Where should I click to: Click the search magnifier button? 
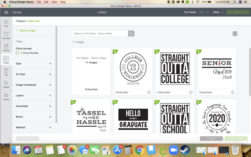click(x=131, y=33)
